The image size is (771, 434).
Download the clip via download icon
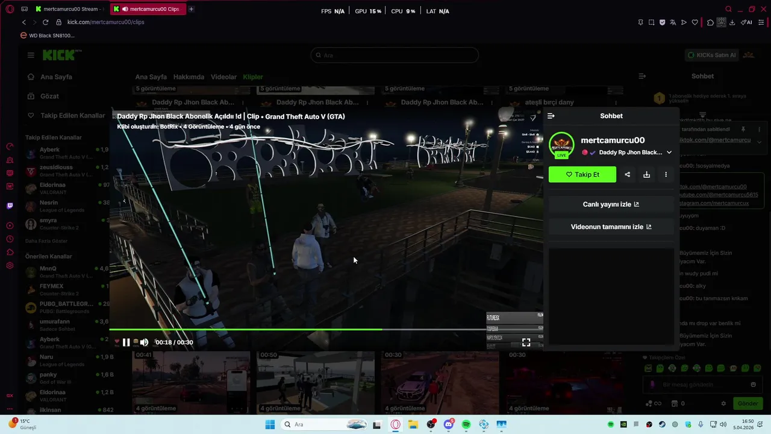coord(646,174)
